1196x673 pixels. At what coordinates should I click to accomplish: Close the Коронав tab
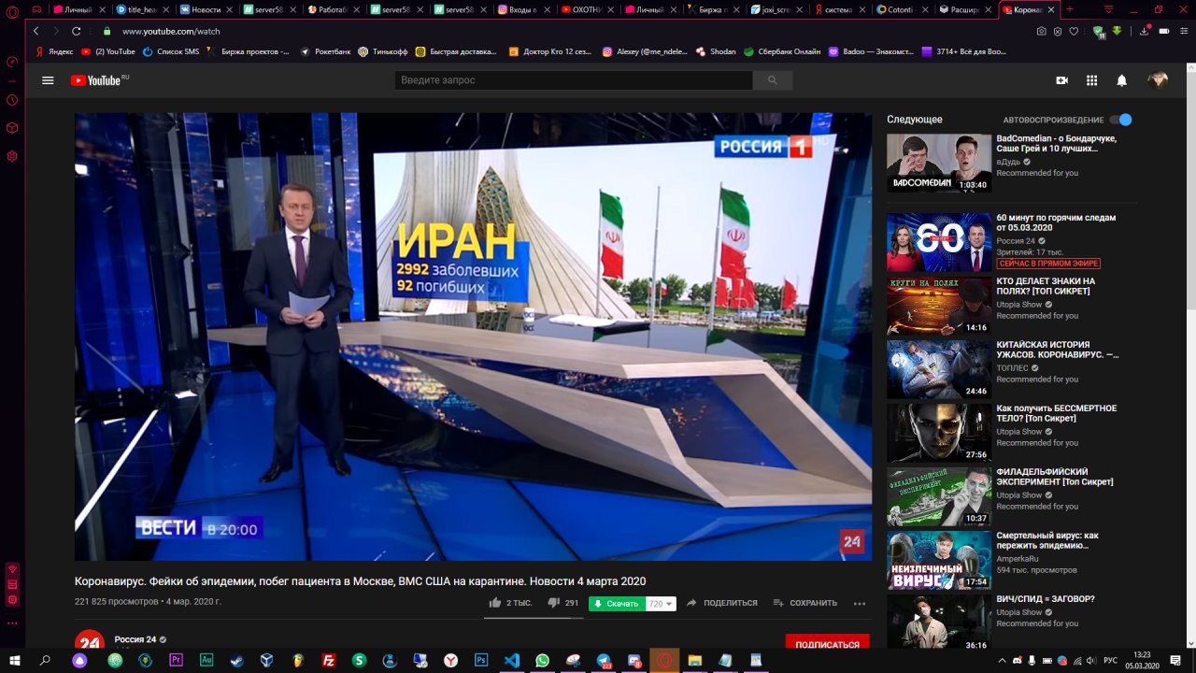coord(1051,9)
